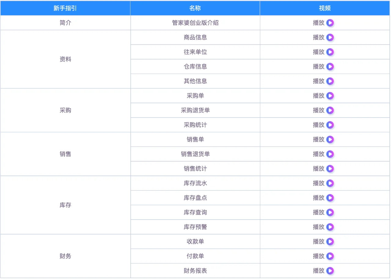Click the 商品信息 name cell
This screenshot has width=391, height=280.
(x=195, y=37)
